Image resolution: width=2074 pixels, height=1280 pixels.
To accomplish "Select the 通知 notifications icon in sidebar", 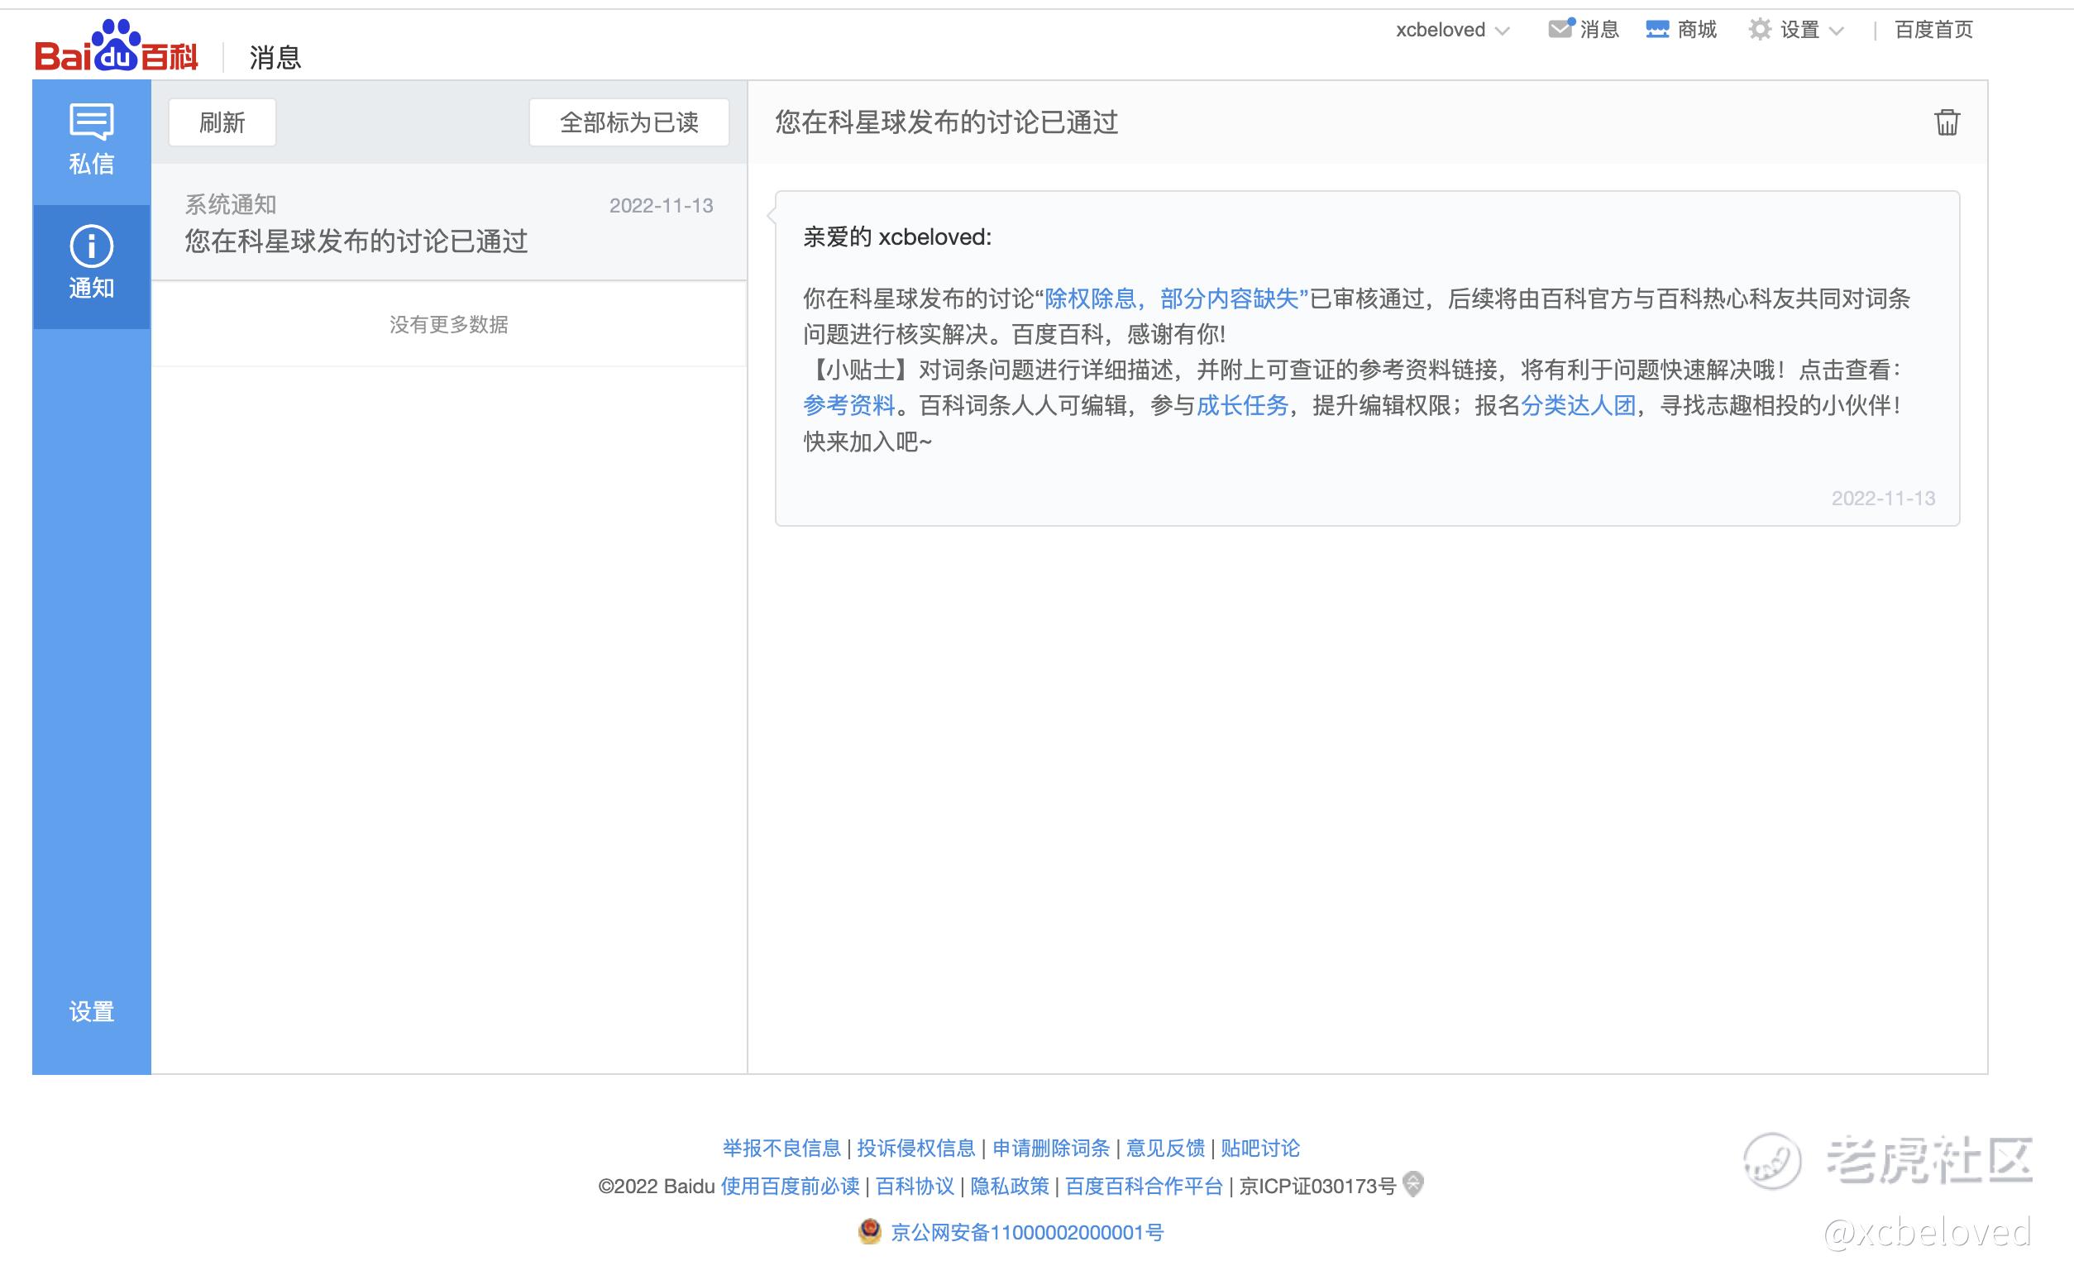I will pos(92,246).
